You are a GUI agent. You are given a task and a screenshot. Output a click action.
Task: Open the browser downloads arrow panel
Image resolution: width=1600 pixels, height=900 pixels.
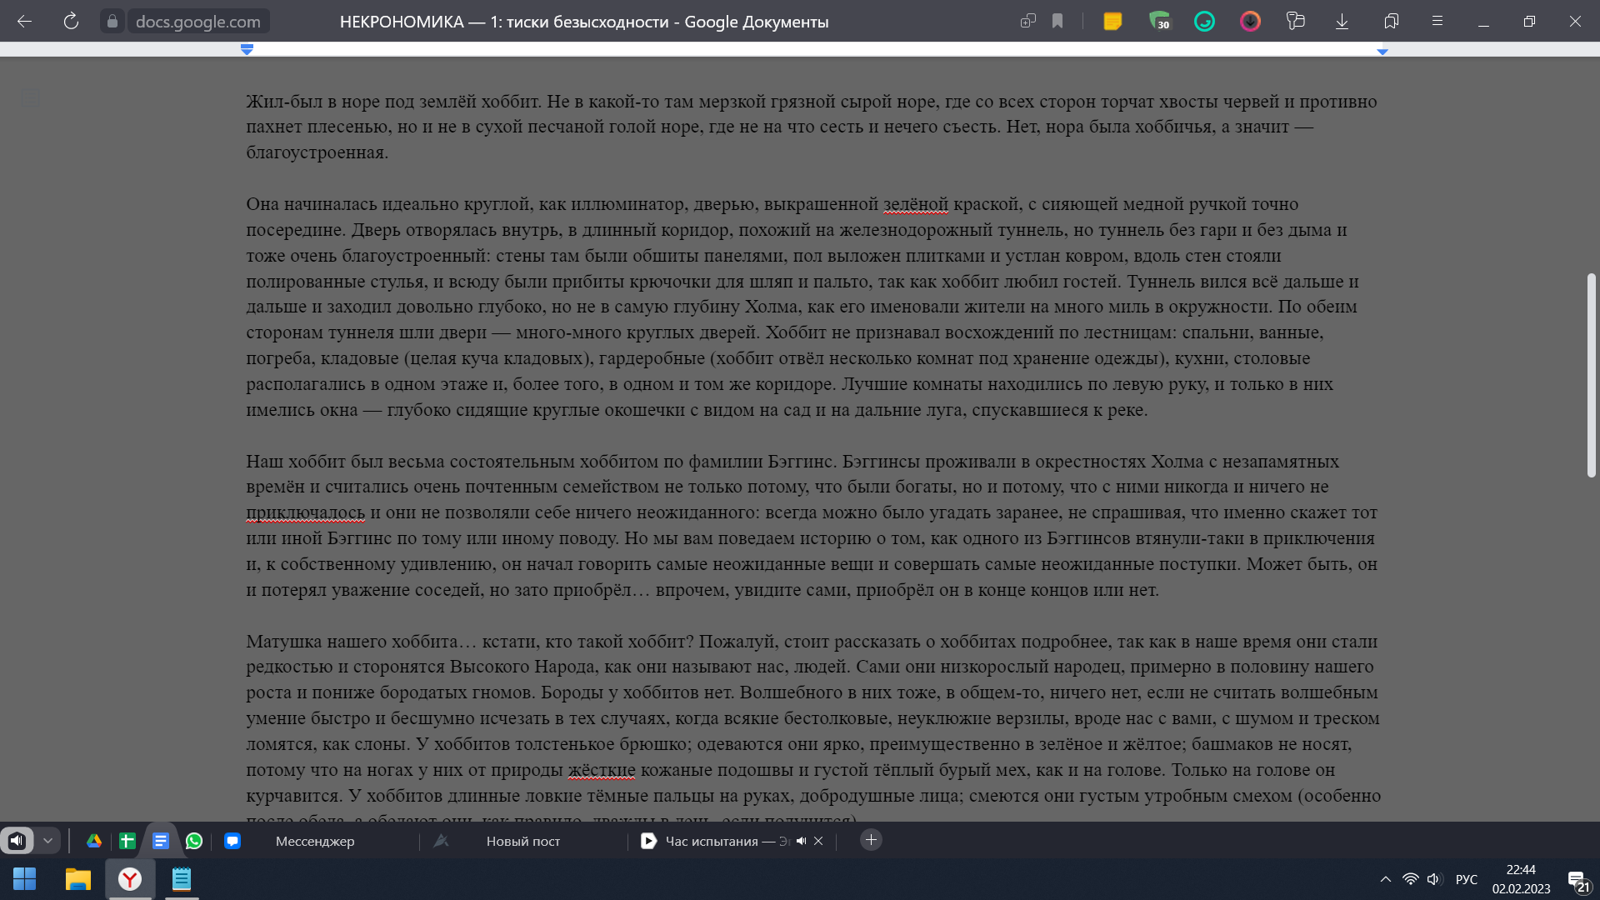pos(1342,22)
